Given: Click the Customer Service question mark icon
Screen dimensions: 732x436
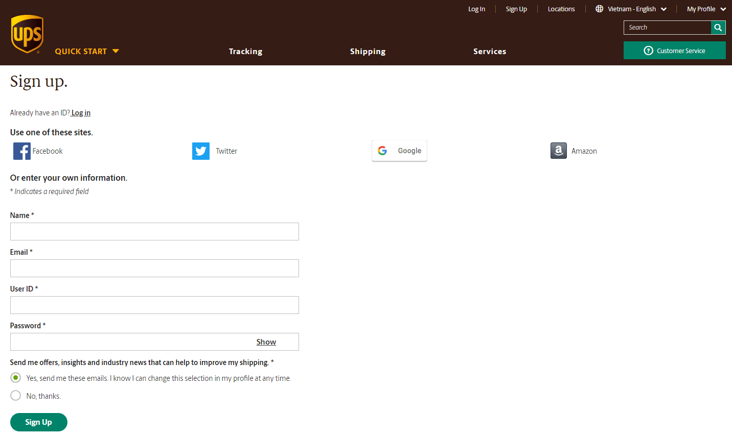Looking at the screenshot, I should coord(648,51).
